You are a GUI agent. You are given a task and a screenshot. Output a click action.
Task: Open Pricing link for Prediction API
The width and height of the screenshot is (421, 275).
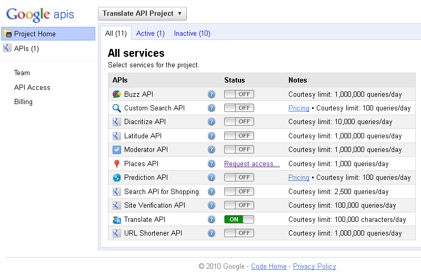(299, 177)
